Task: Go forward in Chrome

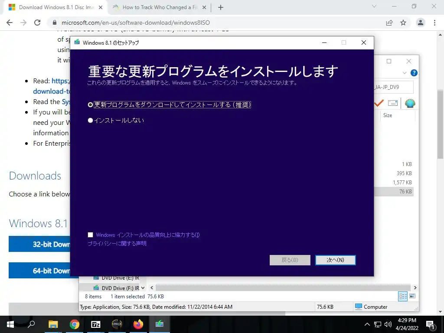Action: tap(23, 23)
